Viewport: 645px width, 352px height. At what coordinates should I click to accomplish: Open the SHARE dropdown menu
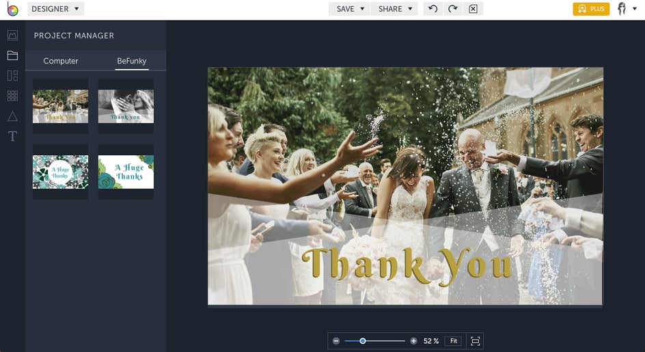[x=395, y=9]
